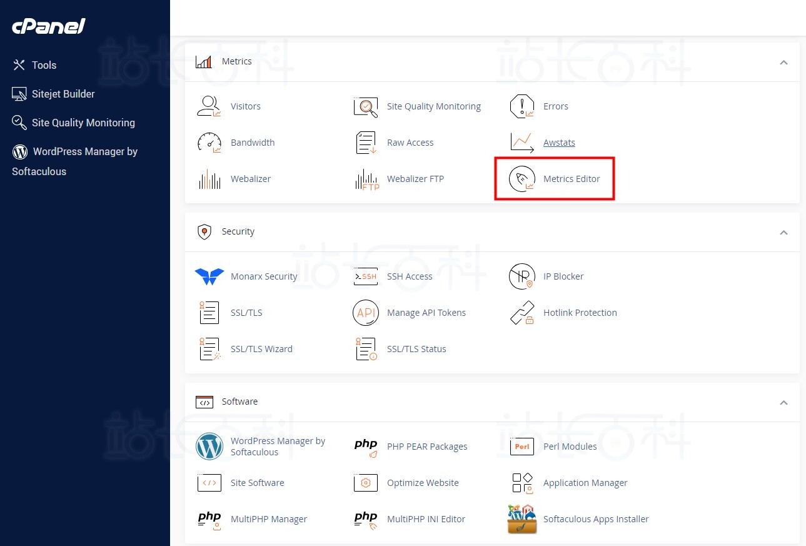This screenshot has width=806, height=546.
Task: Open the Perl Modules link
Action: pyautogui.click(x=570, y=447)
